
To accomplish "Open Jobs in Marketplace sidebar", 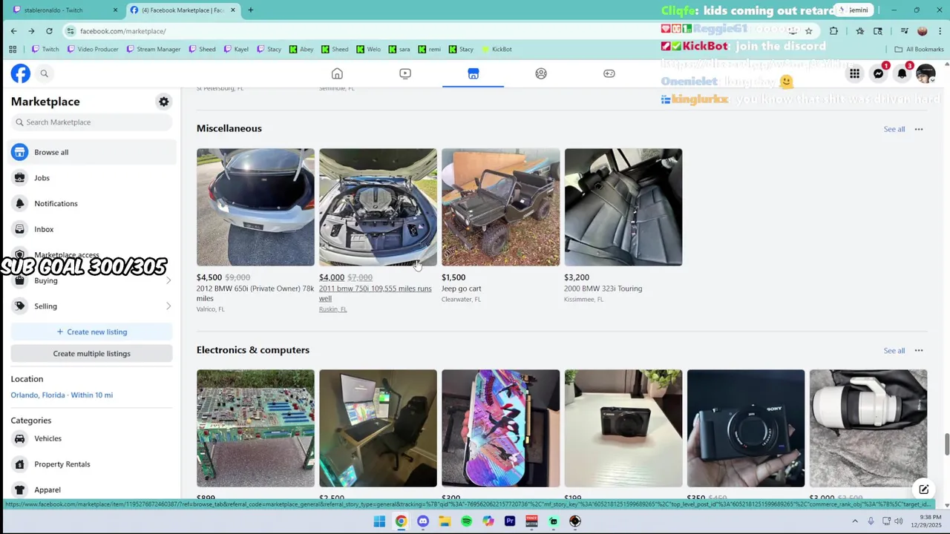I will point(92,178).
